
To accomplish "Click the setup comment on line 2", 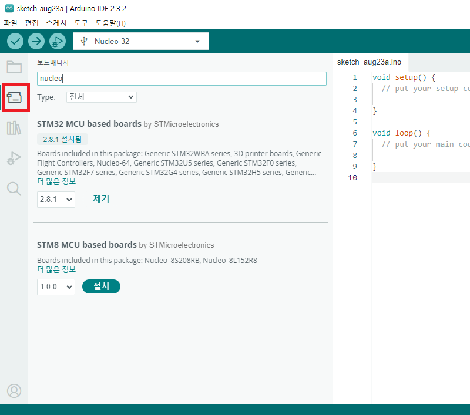I will [x=425, y=89].
